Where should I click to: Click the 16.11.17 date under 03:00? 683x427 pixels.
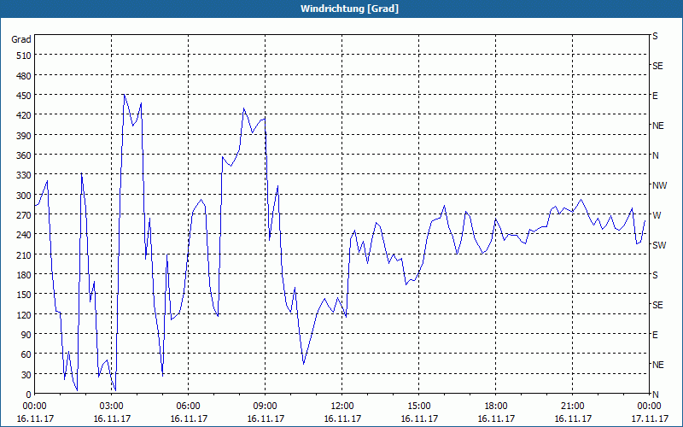112,418
